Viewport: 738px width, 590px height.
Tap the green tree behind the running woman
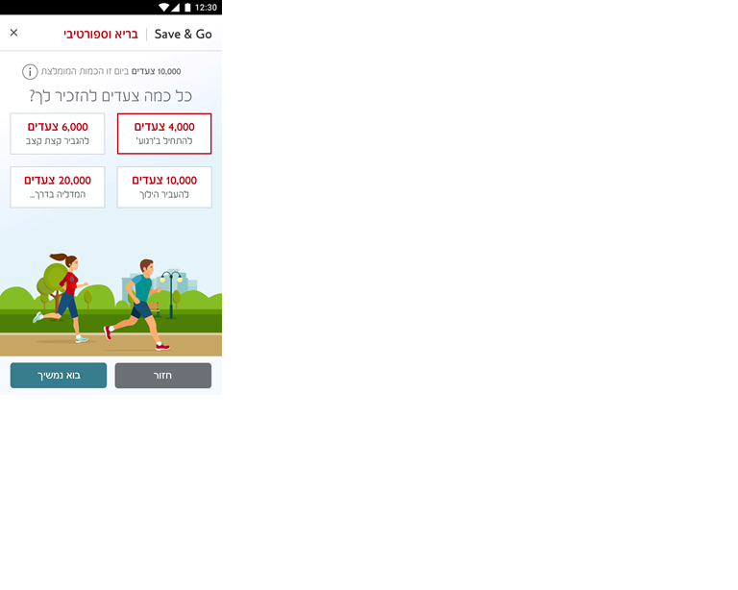(x=48, y=285)
